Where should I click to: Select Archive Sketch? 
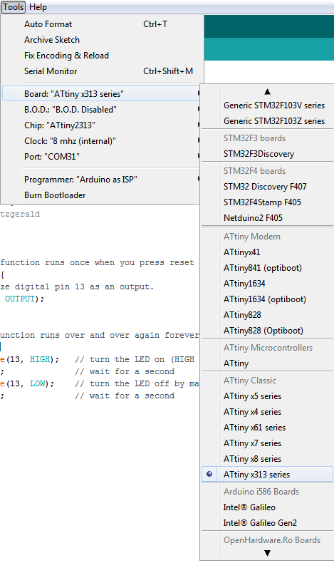pyautogui.click(x=103, y=40)
